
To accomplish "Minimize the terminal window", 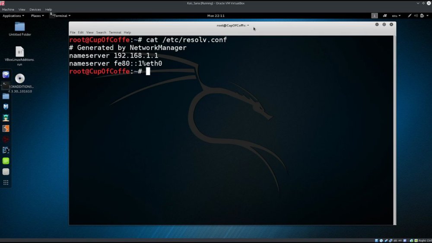I will click(x=377, y=25).
